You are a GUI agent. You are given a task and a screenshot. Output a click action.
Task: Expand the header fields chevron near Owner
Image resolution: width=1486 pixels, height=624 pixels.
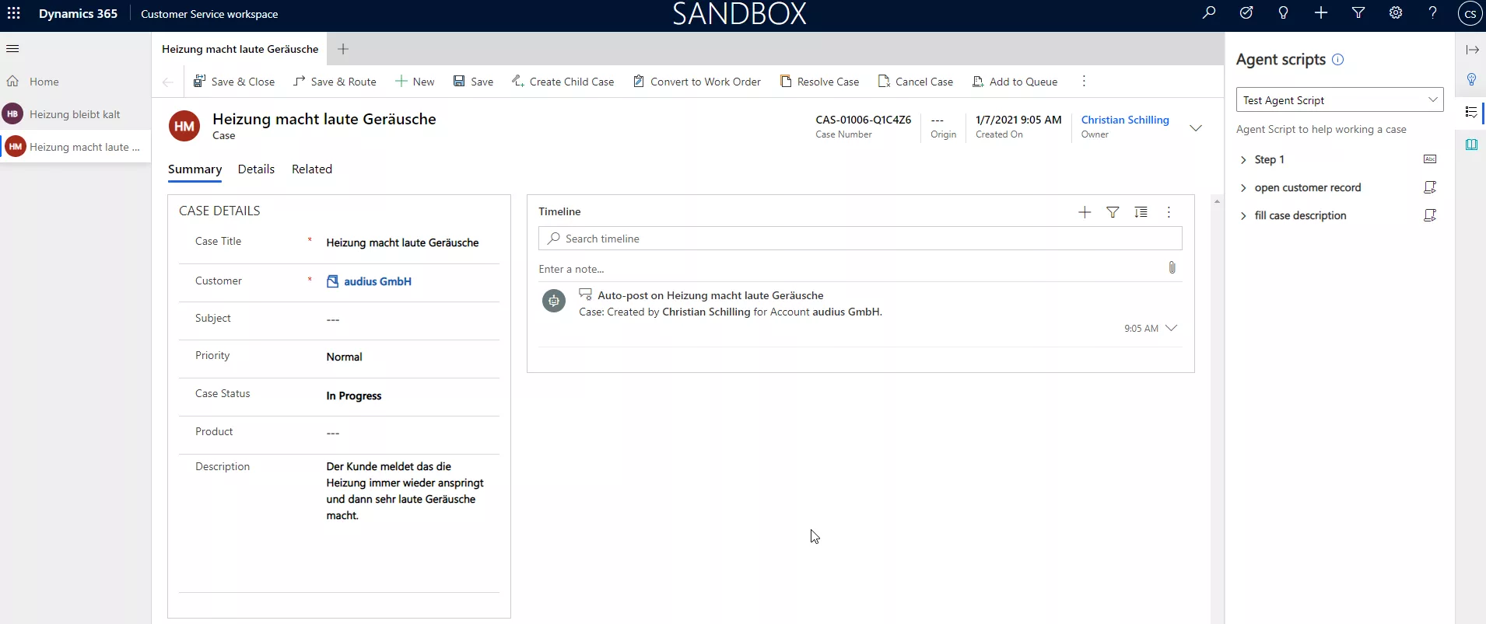click(x=1196, y=127)
